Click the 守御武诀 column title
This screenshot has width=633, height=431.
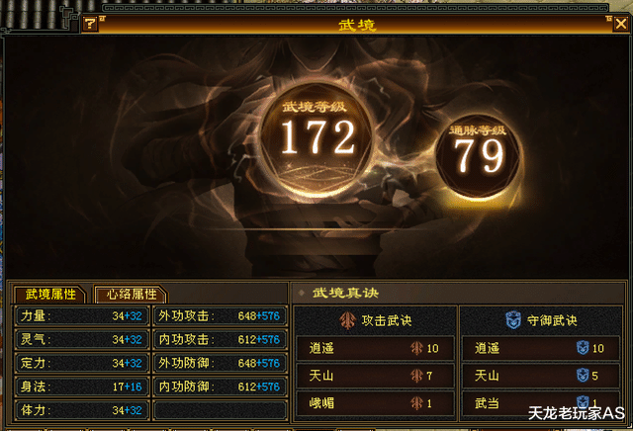tap(552, 321)
